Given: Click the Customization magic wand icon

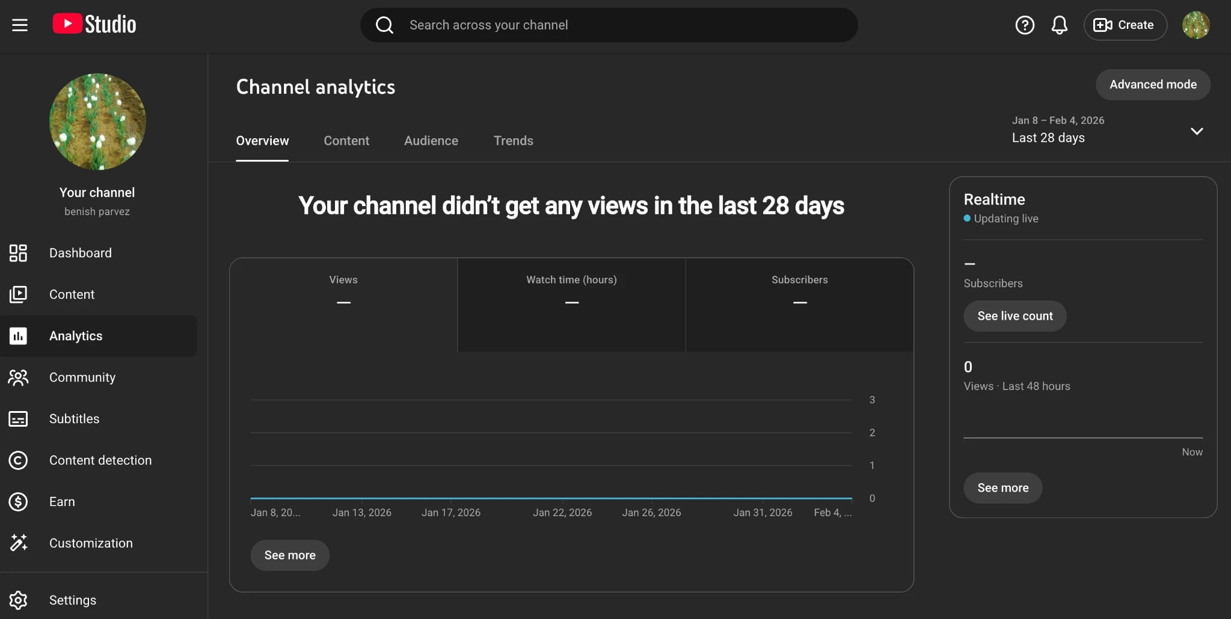Looking at the screenshot, I should click(x=18, y=543).
